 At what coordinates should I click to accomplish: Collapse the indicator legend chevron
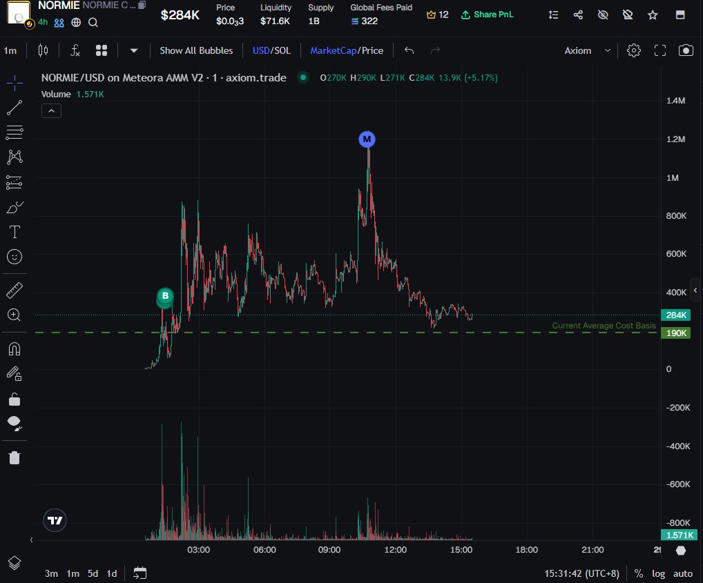click(x=51, y=111)
